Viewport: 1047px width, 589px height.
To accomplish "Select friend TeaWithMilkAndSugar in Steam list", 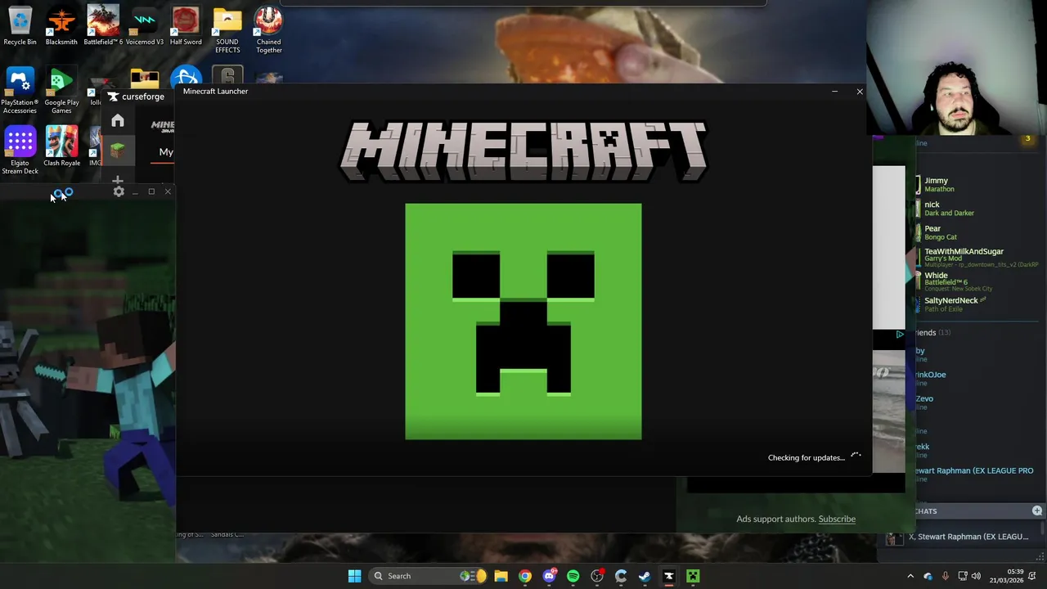I will (x=977, y=257).
